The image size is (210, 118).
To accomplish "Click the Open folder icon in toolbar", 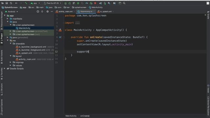I will [3, 3].
